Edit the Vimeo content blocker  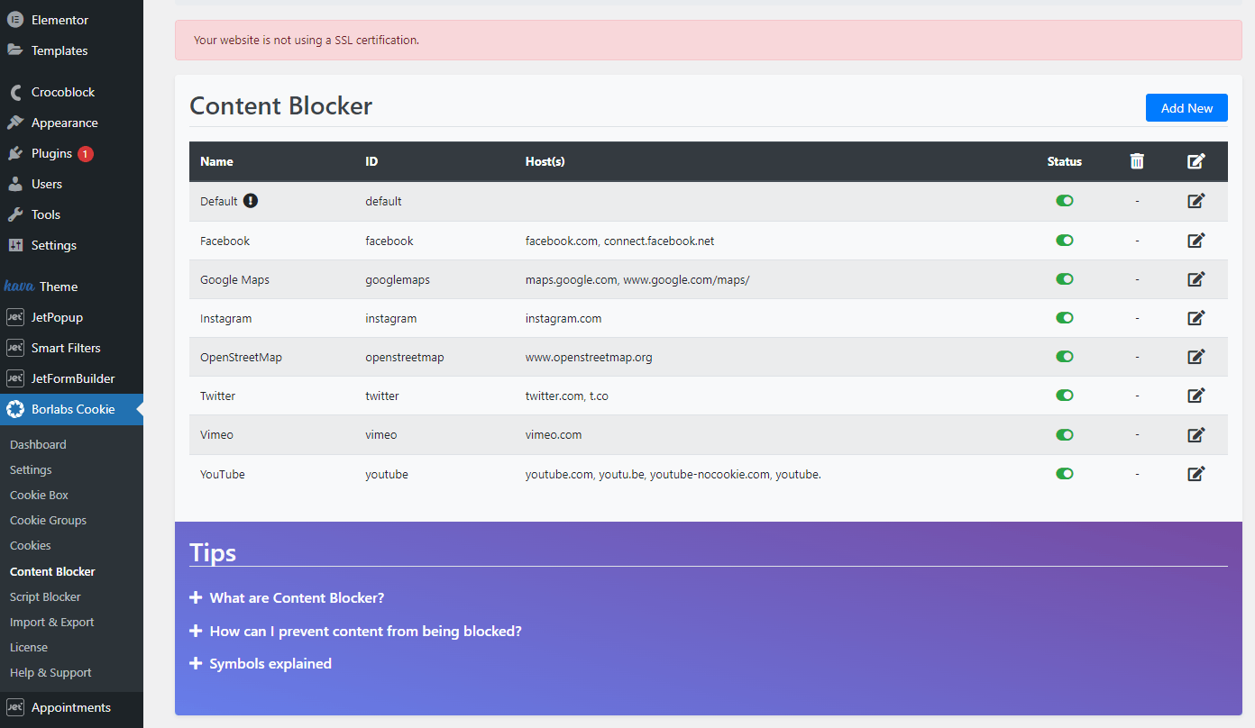(x=1196, y=434)
